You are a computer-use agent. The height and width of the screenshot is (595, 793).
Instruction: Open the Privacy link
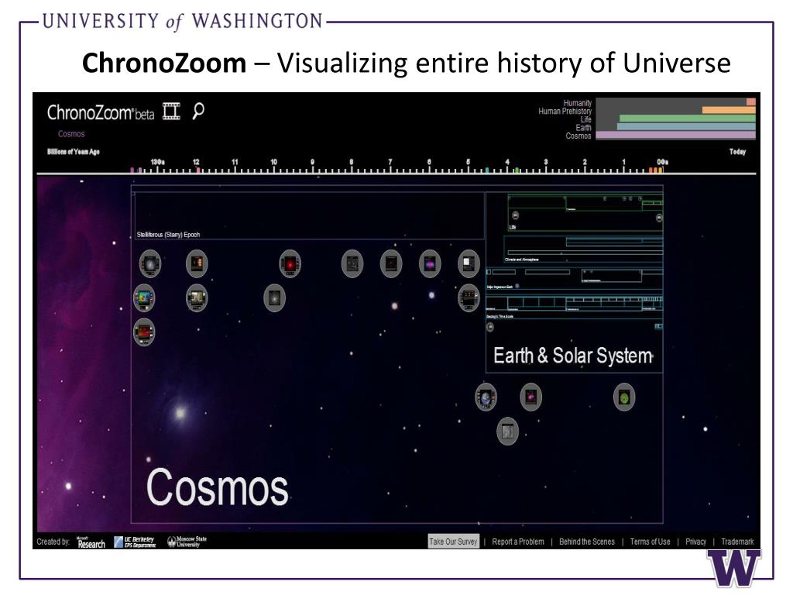[695, 542]
